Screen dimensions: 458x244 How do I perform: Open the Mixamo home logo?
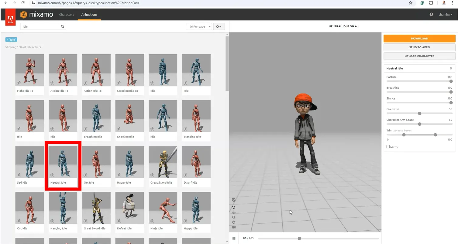point(36,14)
